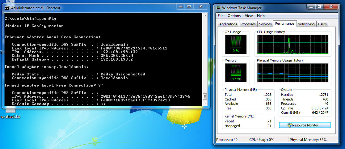345x149 pixels.
Task: Minimize the cmd window
Action: (x=181, y=6)
